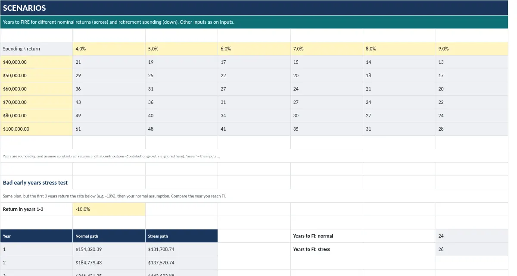
Task: Click the value 20 in the $60,000 row
Action: (x=472, y=89)
